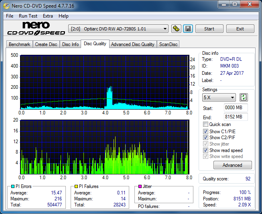
Task: Open the Advanced Disc Quality tab
Action: 133,44
